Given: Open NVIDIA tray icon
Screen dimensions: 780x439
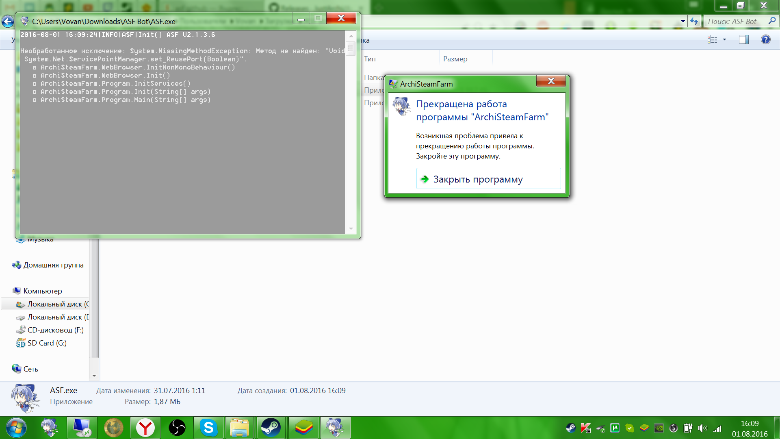Looking at the screenshot, I should pyautogui.click(x=659, y=428).
